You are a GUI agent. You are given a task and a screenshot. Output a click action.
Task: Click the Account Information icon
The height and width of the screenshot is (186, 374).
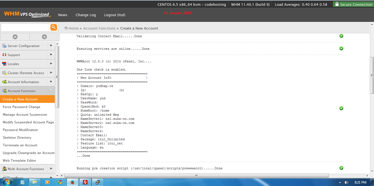tap(4, 82)
